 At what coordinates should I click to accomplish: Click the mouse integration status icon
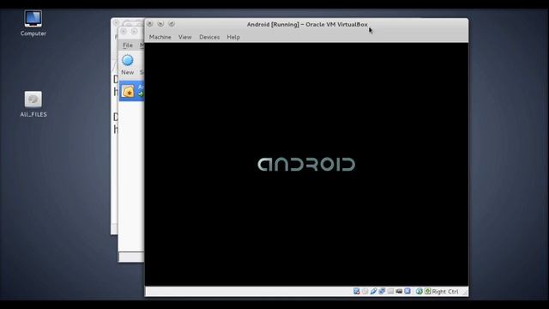(419, 291)
